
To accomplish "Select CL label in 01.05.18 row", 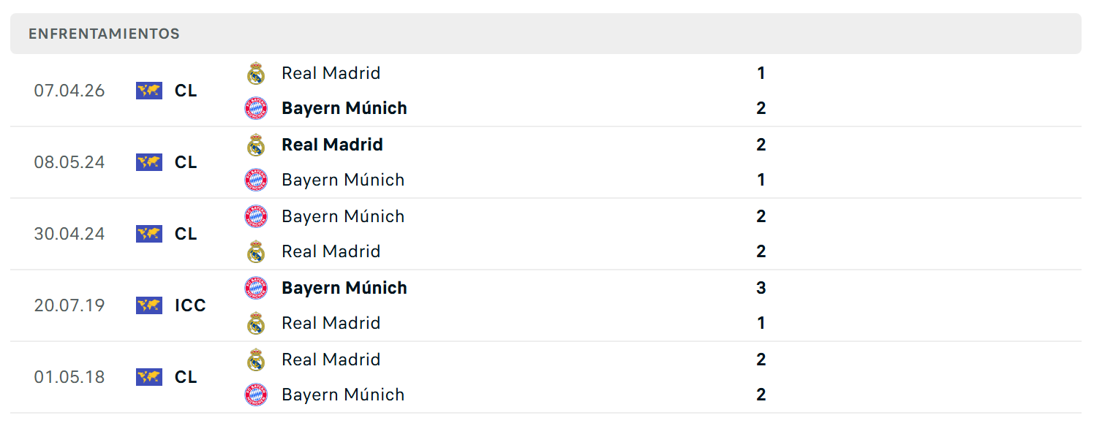I will point(186,377).
